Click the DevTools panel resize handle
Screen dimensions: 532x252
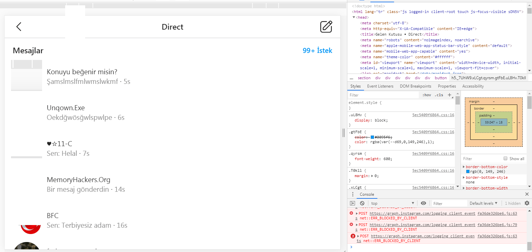coord(344,133)
